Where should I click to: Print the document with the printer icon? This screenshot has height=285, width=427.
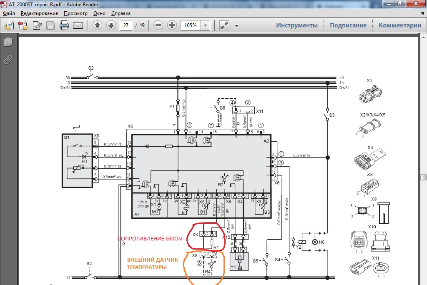tap(64, 25)
